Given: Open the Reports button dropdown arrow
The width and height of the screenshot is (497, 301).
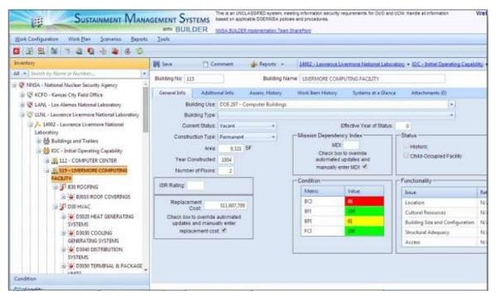Looking at the screenshot, I should [282, 64].
